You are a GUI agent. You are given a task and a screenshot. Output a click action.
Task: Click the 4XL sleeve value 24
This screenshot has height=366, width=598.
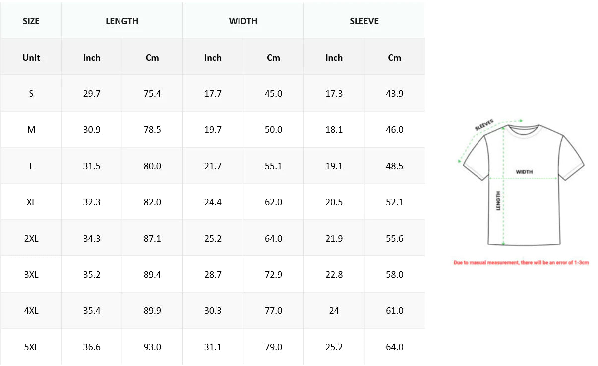tap(334, 311)
